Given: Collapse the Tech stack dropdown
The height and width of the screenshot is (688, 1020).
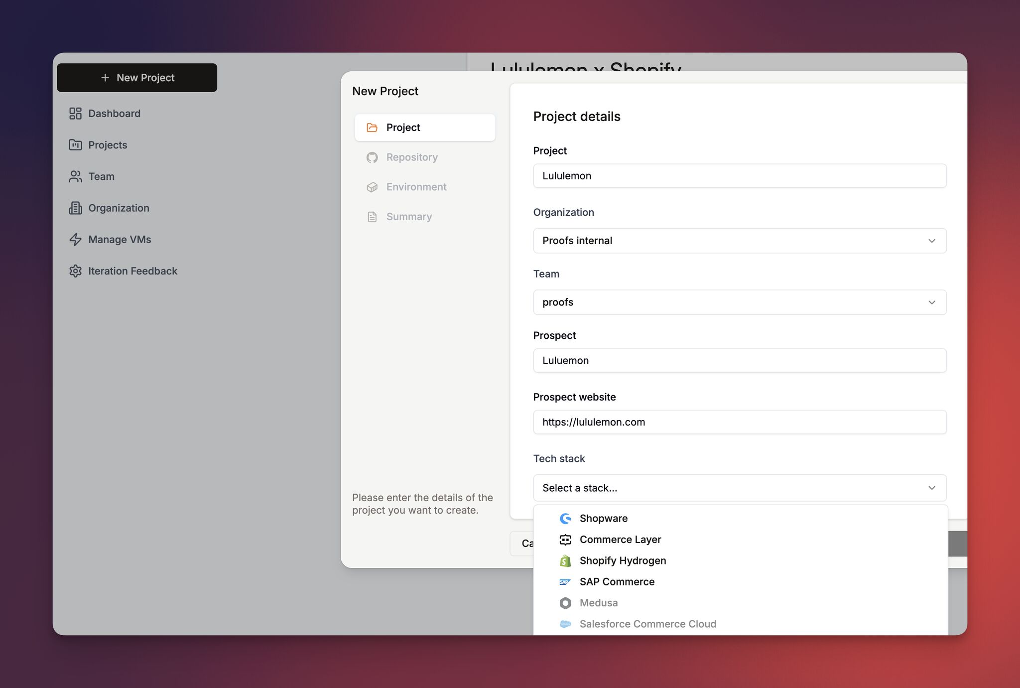Looking at the screenshot, I should pyautogui.click(x=931, y=488).
